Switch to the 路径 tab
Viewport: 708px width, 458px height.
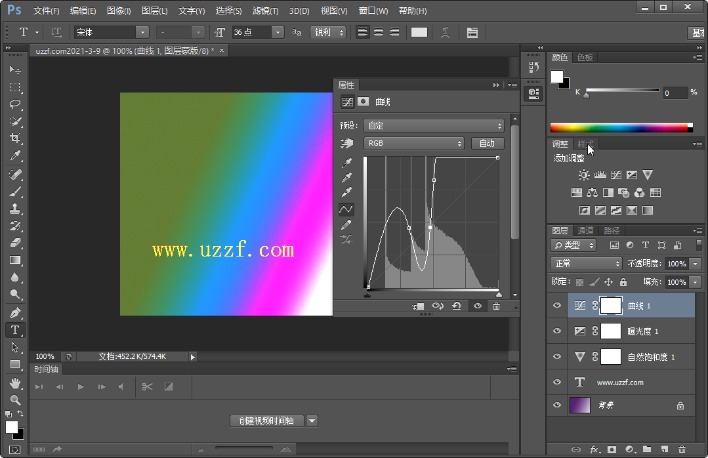tap(612, 230)
